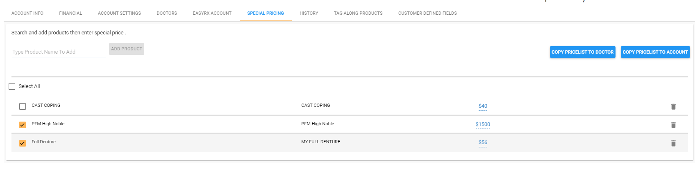Check the CAST COPING checkbox
This screenshot has width=695, height=183.
click(23, 106)
